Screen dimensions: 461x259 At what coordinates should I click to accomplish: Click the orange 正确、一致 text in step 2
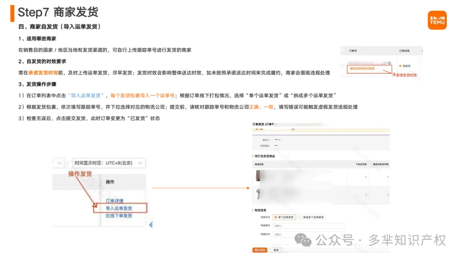coord(261,107)
